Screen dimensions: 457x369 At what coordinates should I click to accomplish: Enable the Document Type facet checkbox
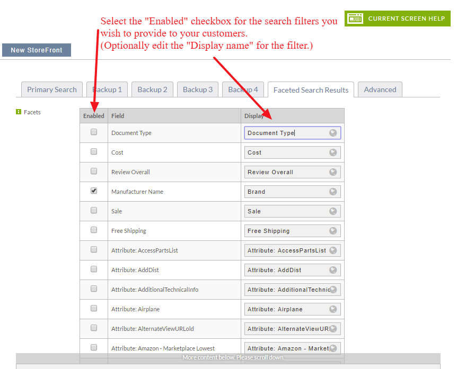[94, 132]
